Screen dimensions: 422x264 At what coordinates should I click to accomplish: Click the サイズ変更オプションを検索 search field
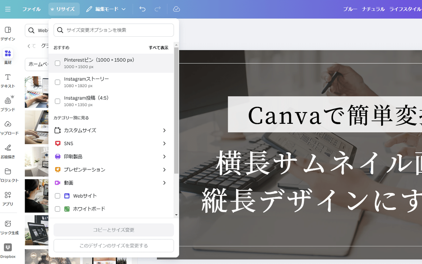tap(114, 30)
